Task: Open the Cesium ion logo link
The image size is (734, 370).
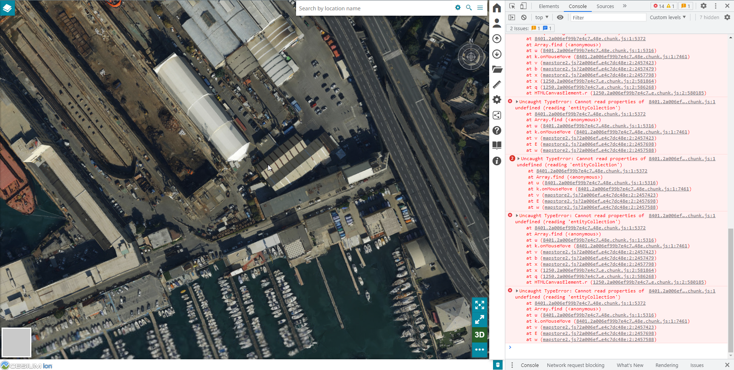Action: click(x=26, y=366)
